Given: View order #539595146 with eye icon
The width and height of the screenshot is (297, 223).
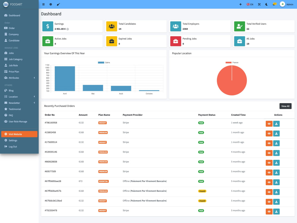Looking at the screenshot, I should tap(269, 153).
